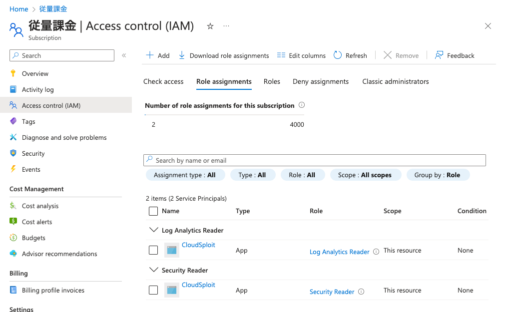Collapse the Security Reader group
This screenshot has height=312, width=506.
tap(153, 270)
